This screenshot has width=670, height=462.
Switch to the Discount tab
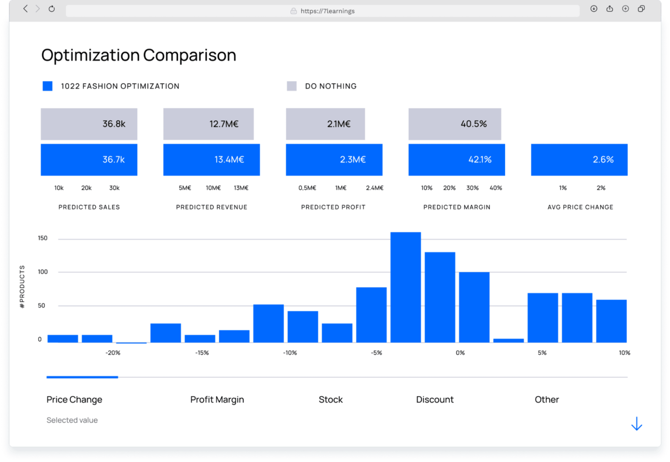coord(434,399)
